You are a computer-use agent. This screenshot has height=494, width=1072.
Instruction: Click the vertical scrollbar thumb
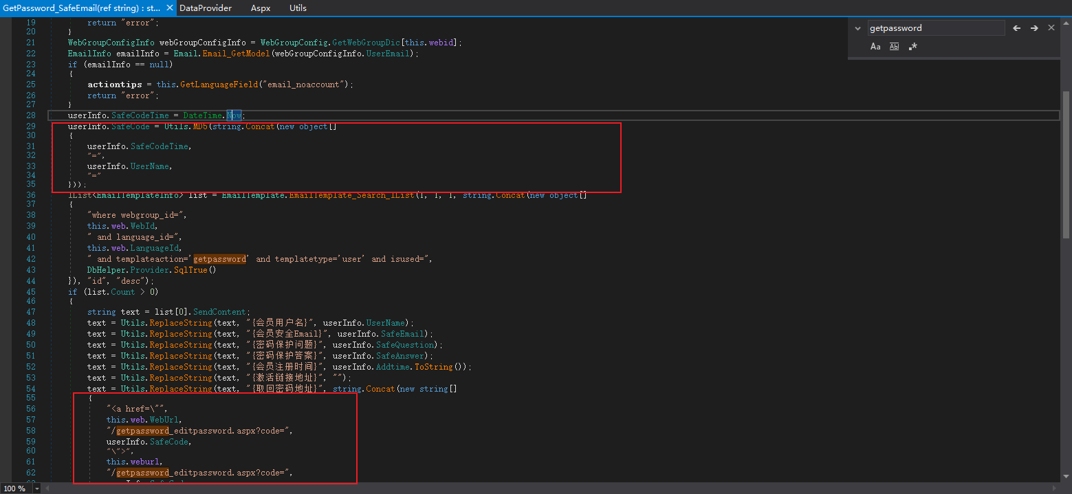tap(1066, 165)
